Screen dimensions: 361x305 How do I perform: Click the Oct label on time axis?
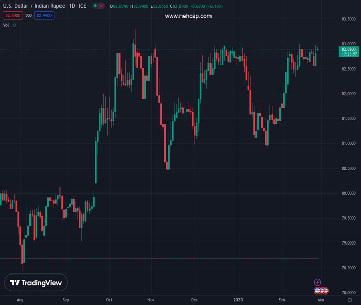[109, 300]
